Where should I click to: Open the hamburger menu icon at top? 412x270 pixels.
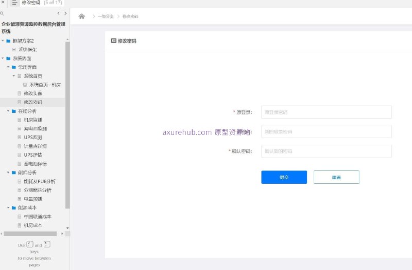14,3
